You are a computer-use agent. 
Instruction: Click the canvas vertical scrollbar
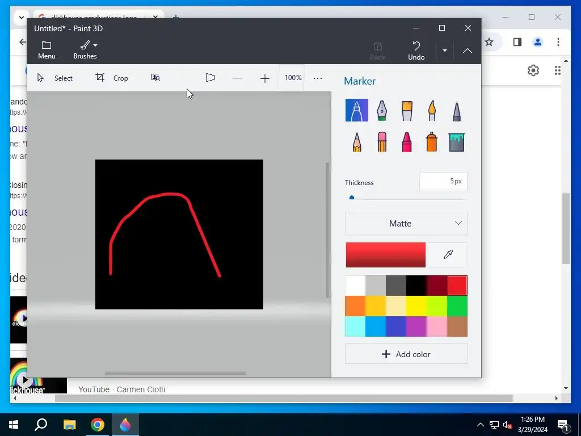pos(327,230)
